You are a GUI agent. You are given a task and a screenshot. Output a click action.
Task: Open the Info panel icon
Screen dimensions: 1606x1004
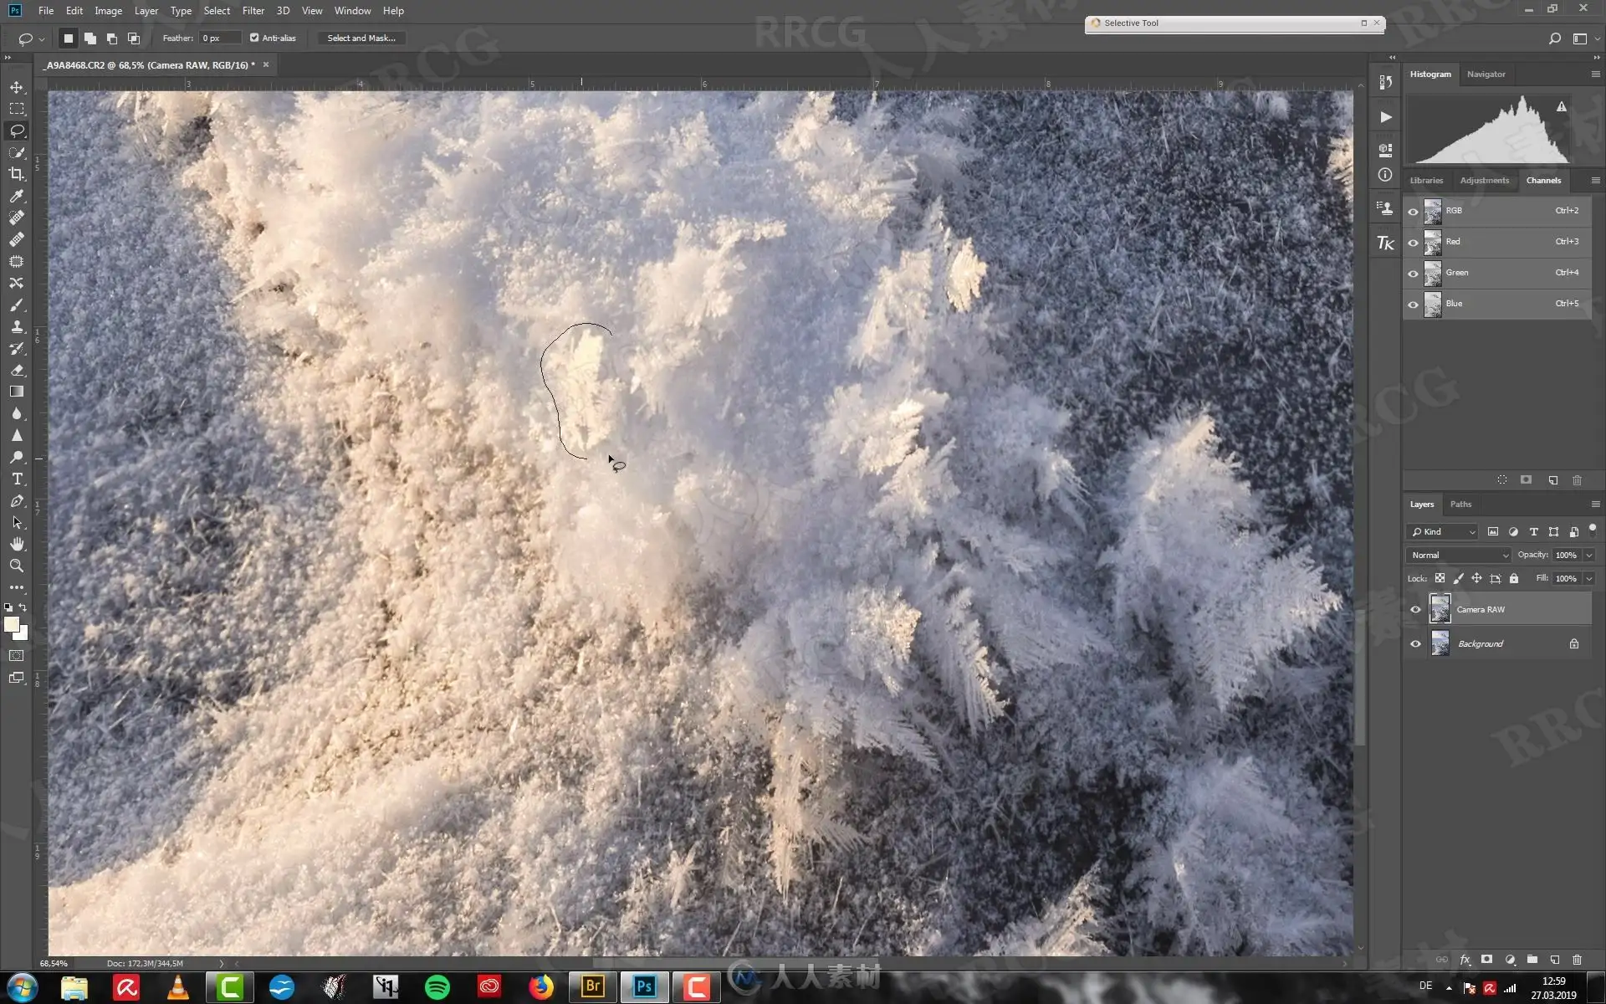point(1385,175)
